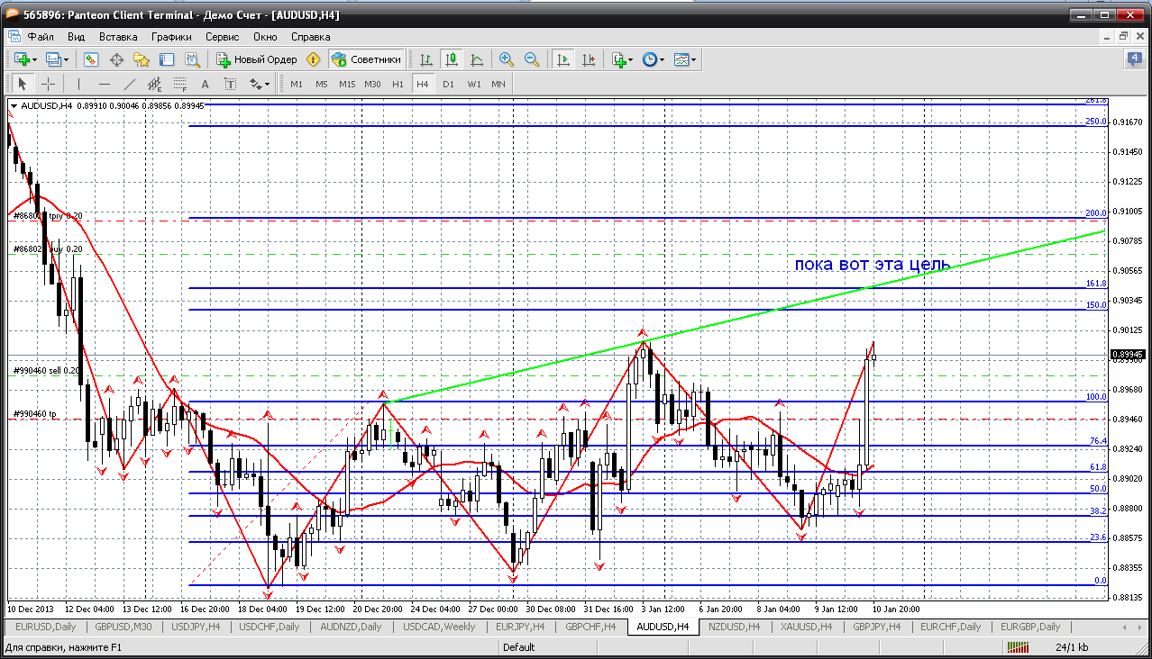Select the Fibonacci retracement tool
The height and width of the screenshot is (659, 1152).
pyautogui.click(x=179, y=84)
